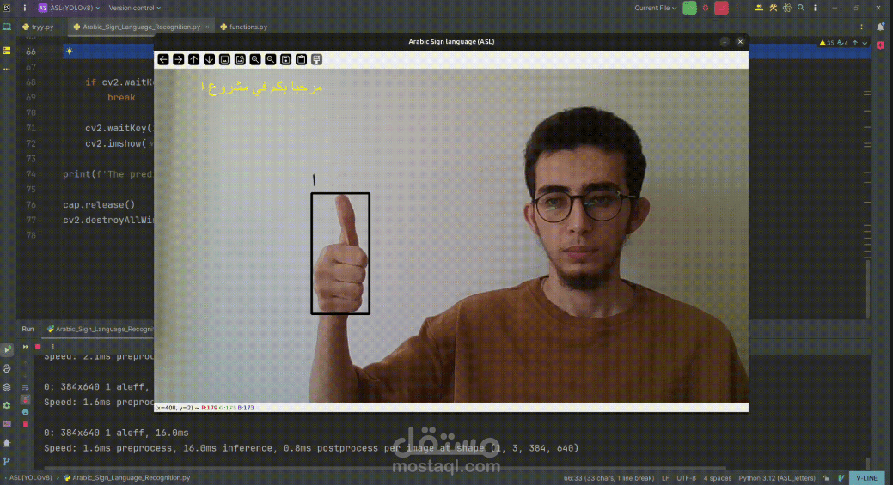Screen dimensions: 893x485
Task: Open the Git version control tool window
Action: [x=7, y=462]
